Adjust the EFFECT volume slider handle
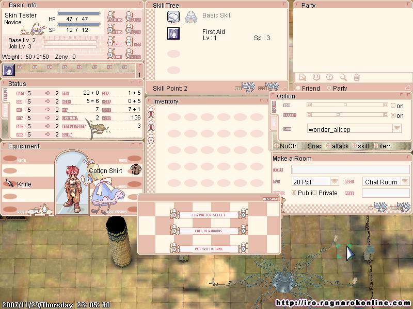Screen dimensions: 413x309 point(338,114)
